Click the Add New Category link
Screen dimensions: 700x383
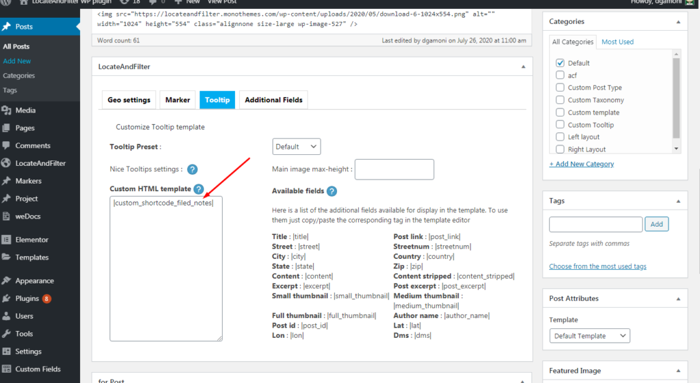point(581,164)
